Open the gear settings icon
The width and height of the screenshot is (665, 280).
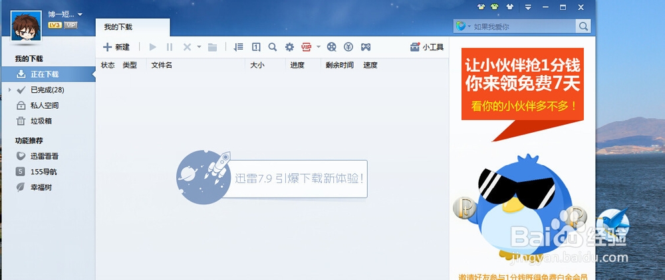coord(289,47)
